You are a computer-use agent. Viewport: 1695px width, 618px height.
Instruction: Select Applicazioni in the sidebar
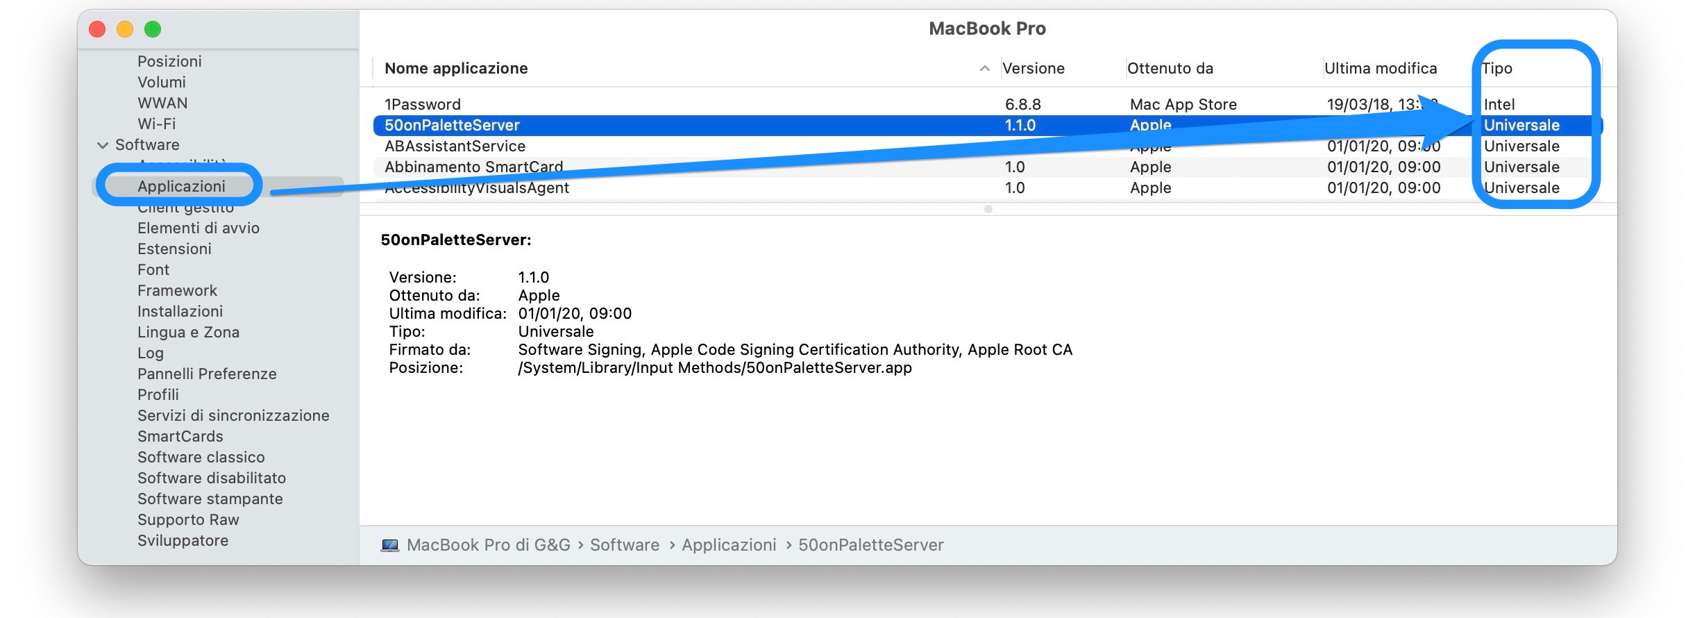[x=181, y=186]
